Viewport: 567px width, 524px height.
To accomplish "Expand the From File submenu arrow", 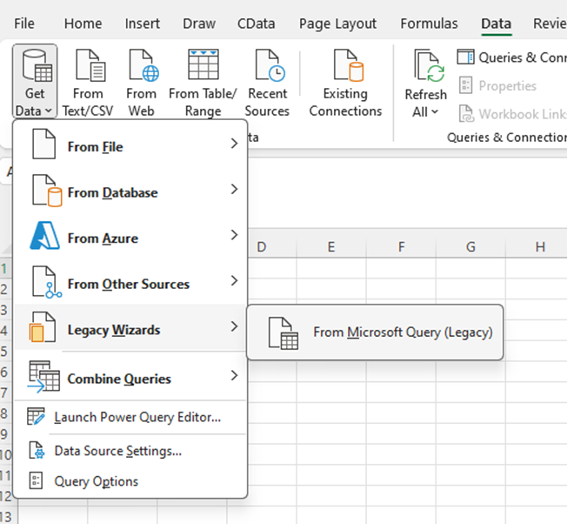I will (x=234, y=144).
